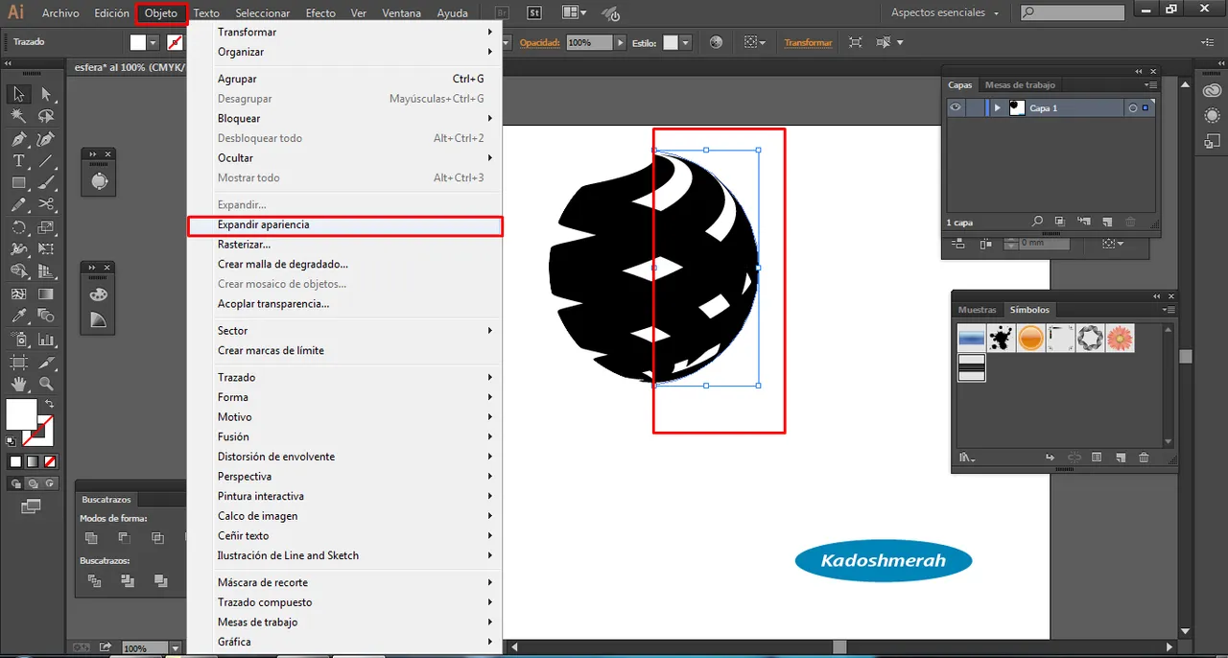Open the Opacidad percentage dropdown arrow

pos(620,43)
